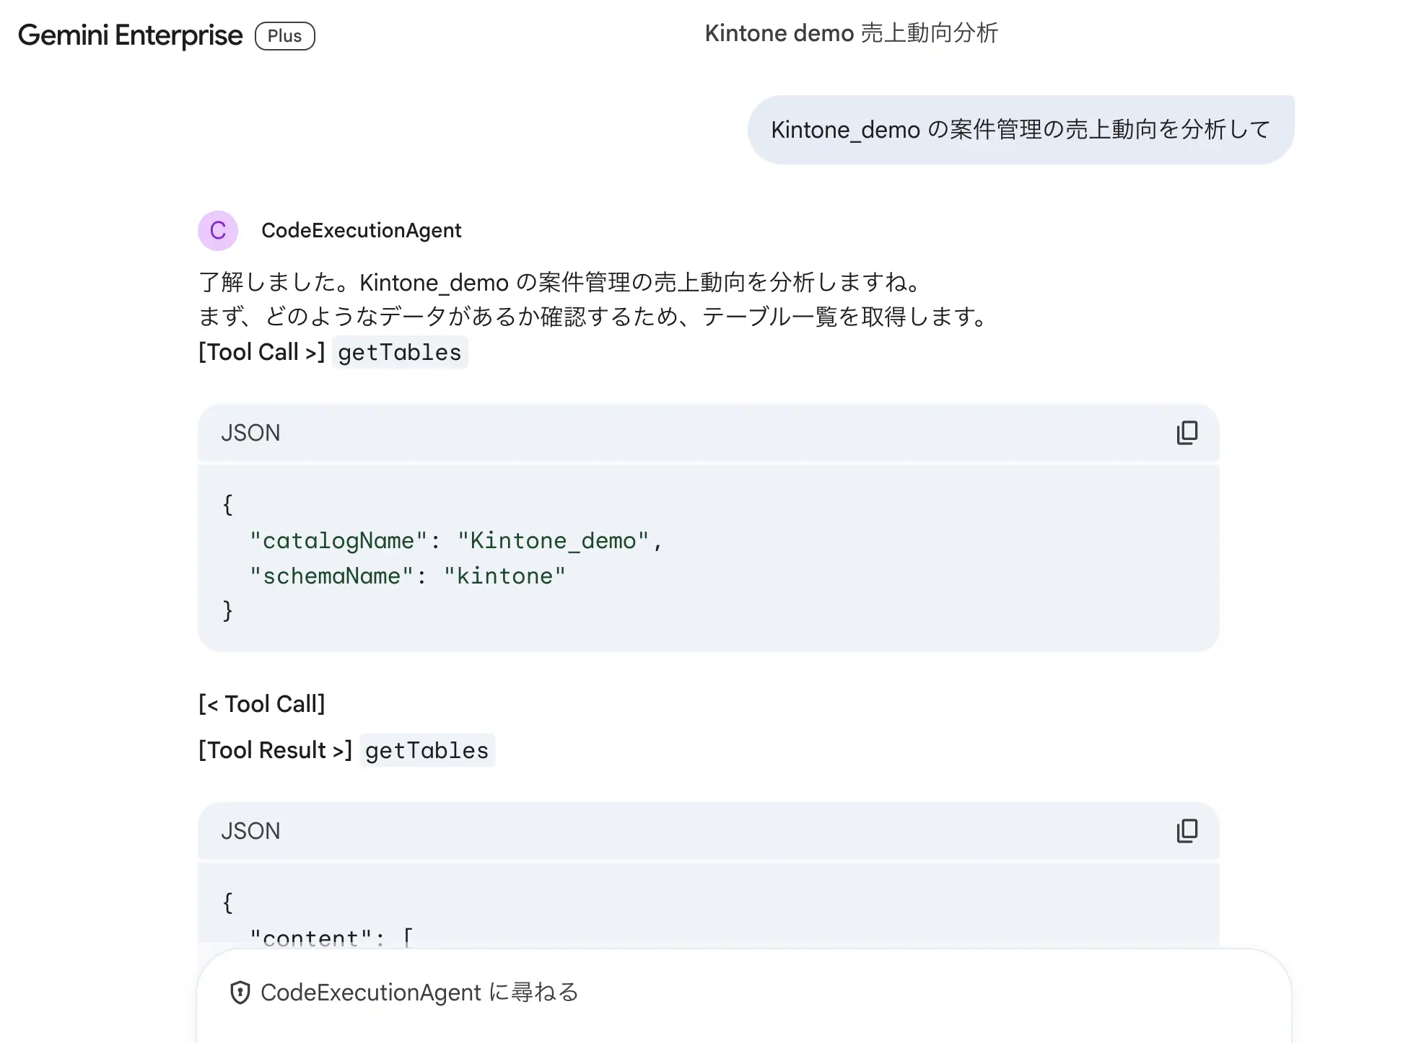Click the shield icon next to CodeExecutionAgent prompt
Viewport: 1403px width, 1043px height.
[240, 993]
